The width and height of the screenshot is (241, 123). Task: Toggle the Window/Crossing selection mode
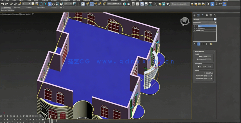[x=45, y=4]
